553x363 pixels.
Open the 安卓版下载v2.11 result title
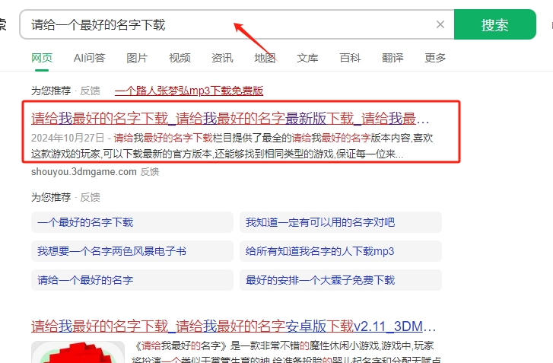pos(234,327)
